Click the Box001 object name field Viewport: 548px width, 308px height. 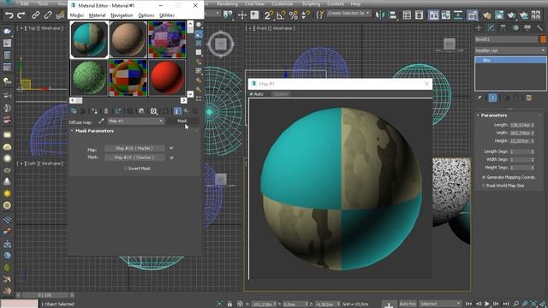pos(506,39)
